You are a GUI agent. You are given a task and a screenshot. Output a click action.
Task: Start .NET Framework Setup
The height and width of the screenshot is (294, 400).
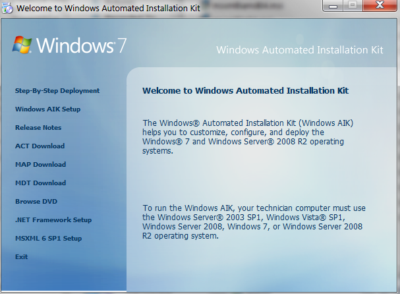[53, 220]
